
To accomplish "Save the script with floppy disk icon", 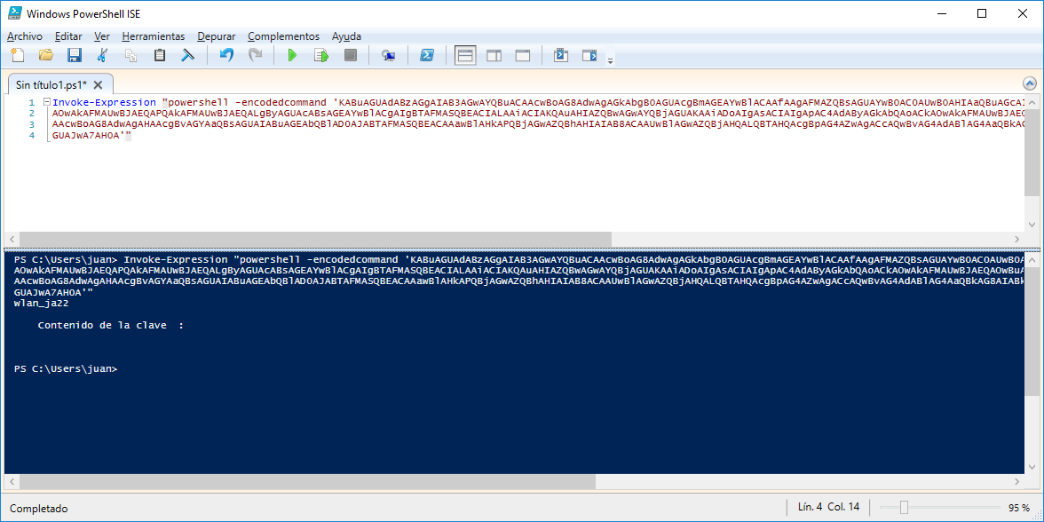I will (x=75, y=55).
